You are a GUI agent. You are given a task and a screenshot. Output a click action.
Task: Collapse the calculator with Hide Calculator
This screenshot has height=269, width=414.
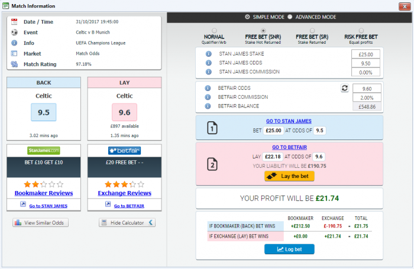pyautogui.click(x=127, y=222)
